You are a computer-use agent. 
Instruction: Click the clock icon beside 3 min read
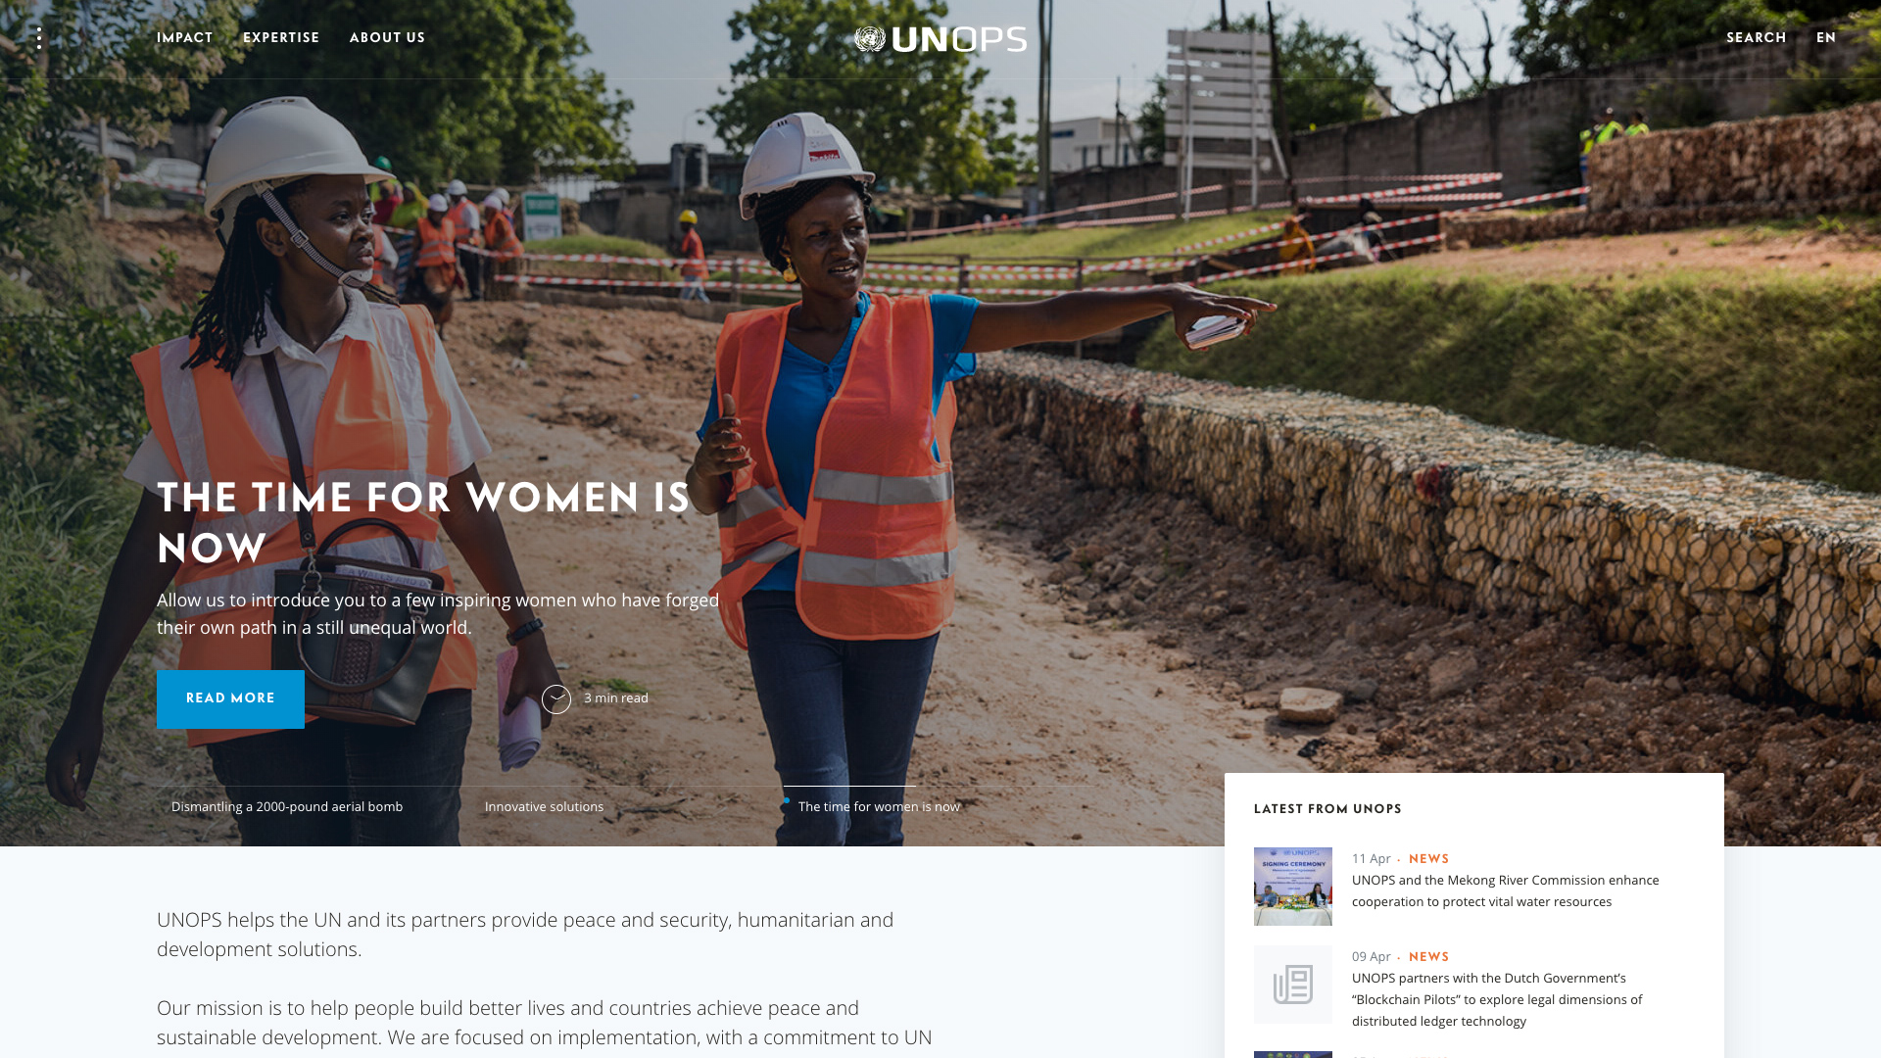coord(556,698)
